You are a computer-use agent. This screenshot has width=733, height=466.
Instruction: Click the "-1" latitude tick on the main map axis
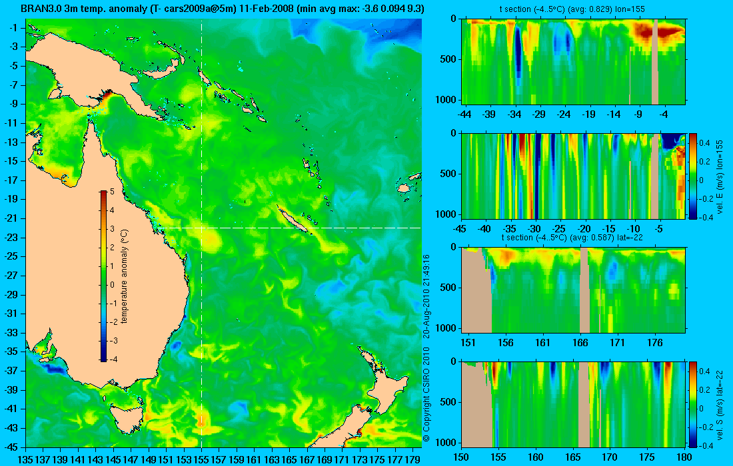13,28
